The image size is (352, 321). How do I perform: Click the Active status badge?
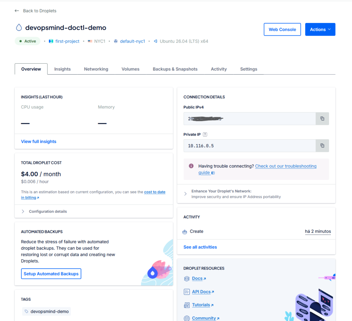point(27,41)
